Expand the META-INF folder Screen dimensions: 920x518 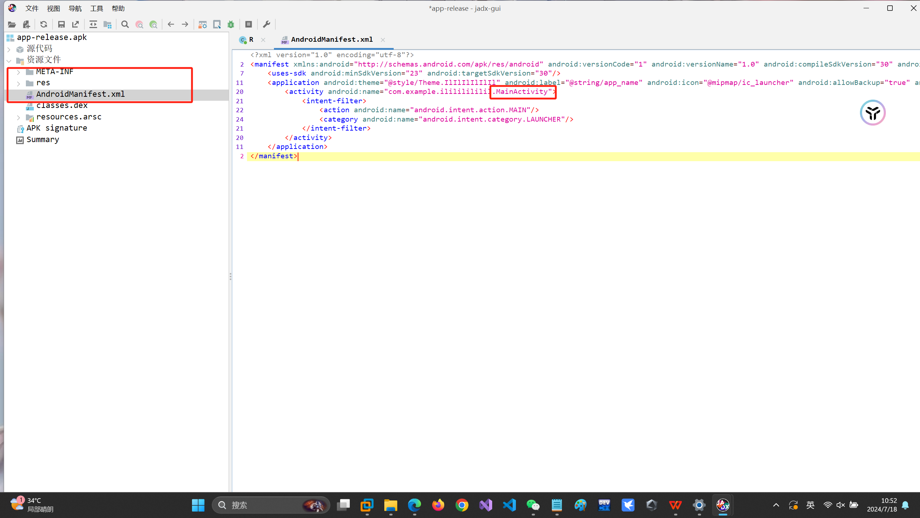click(19, 72)
